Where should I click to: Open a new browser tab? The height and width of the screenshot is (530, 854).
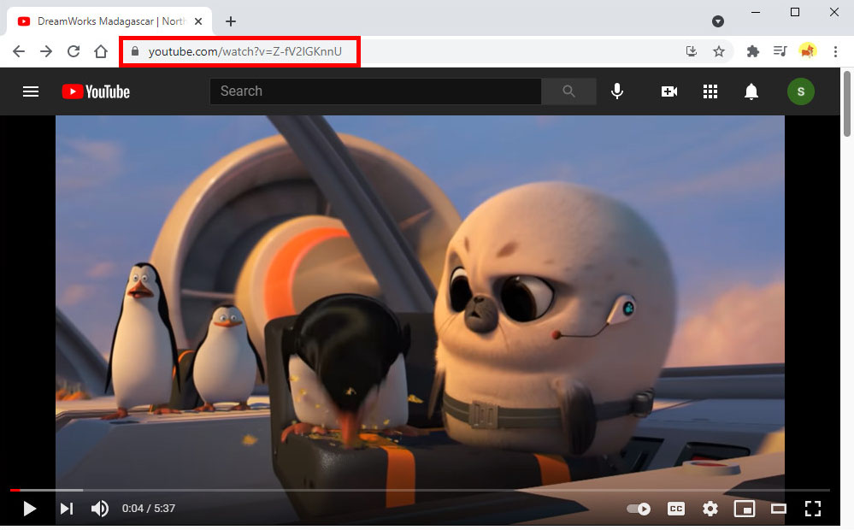click(x=231, y=21)
